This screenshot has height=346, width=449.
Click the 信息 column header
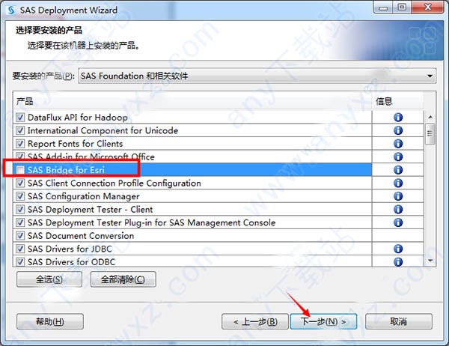(x=397, y=101)
